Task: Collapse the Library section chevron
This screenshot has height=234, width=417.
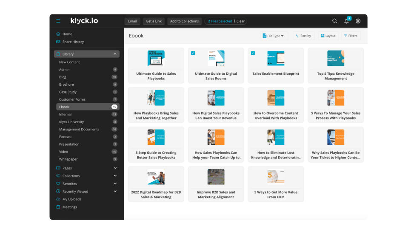Action: click(115, 54)
